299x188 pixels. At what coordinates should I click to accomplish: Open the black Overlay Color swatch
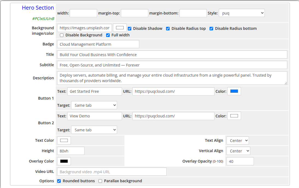point(64,161)
